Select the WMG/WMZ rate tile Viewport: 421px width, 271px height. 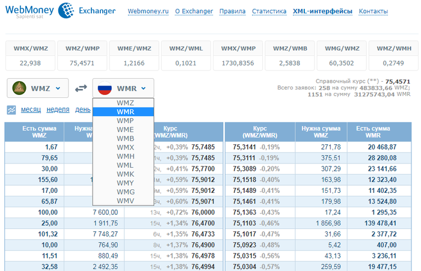[342, 55]
